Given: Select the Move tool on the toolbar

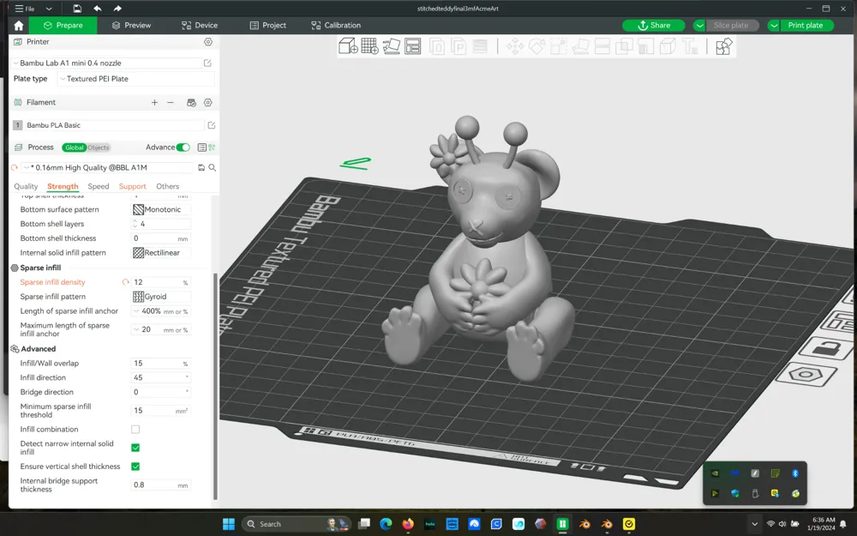Looking at the screenshot, I should [514, 46].
